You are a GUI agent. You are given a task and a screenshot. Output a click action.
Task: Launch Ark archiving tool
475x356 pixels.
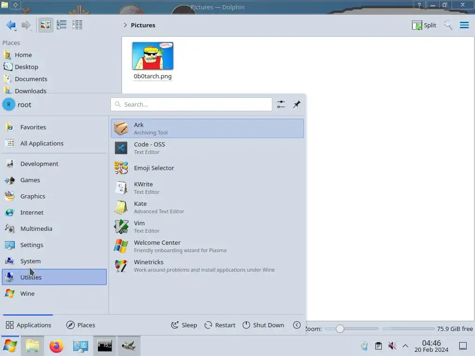coord(207,128)
